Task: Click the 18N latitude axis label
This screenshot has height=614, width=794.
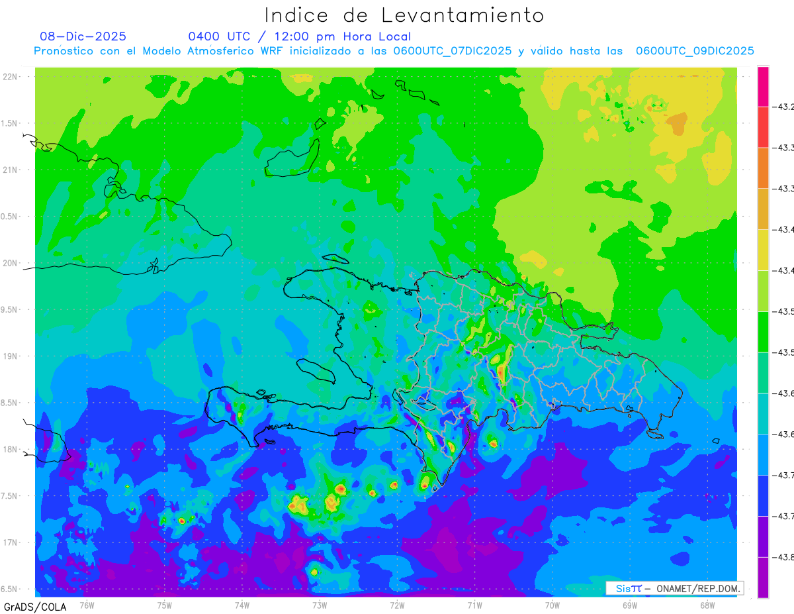Action: (10, 449)
